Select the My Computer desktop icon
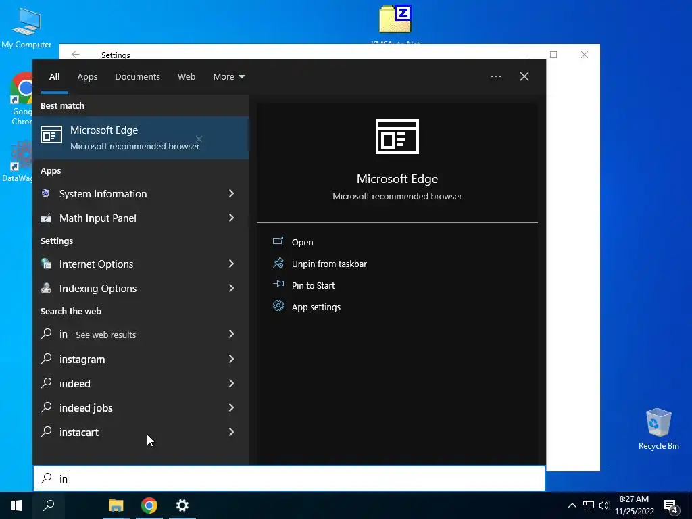Image resolution: width=692 pixels, height=519 pixels. (26, 27)
